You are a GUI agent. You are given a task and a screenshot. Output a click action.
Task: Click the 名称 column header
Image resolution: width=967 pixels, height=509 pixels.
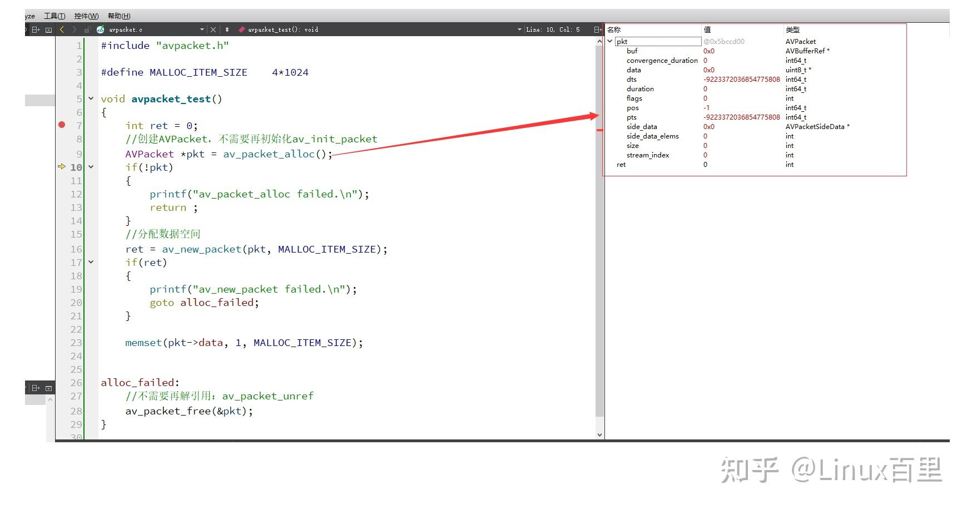tap(614, 29)
